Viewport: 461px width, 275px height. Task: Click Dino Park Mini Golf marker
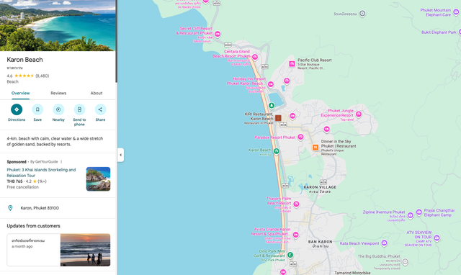tap(290, 255)
